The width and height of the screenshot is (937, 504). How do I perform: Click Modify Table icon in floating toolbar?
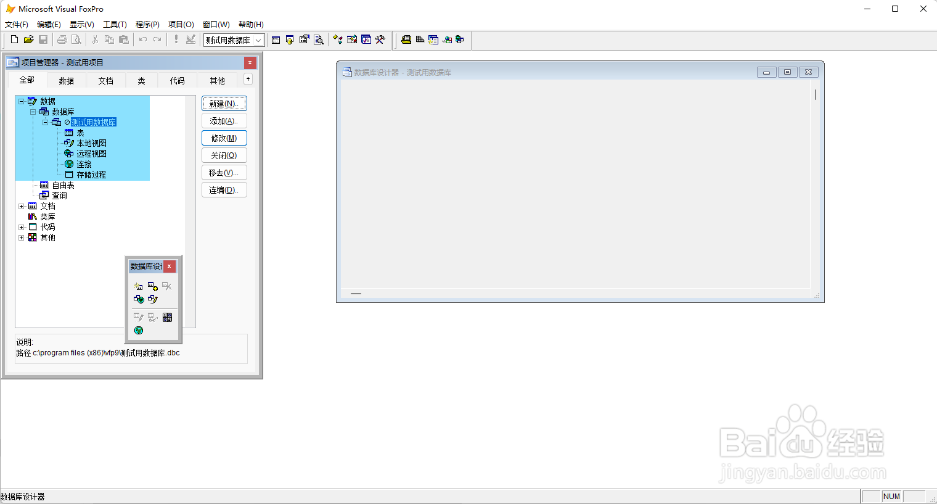pyautogui.click(x=139, y=318)
